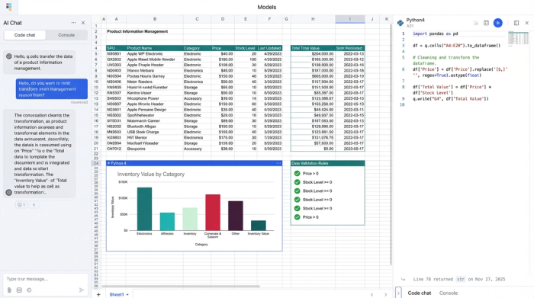The image size is (534, 298).
Task: Click the Product Name header cell
Action: coord(154,48)
